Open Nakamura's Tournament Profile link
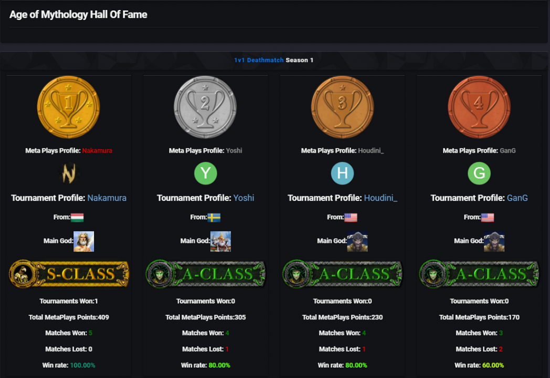 (107, 198)
